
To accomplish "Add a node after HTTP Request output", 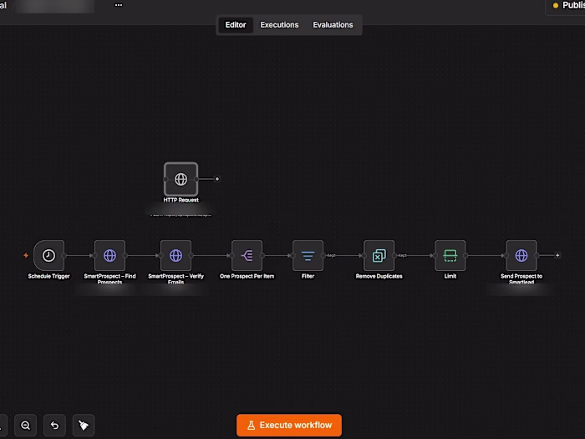I will [217, 179].
